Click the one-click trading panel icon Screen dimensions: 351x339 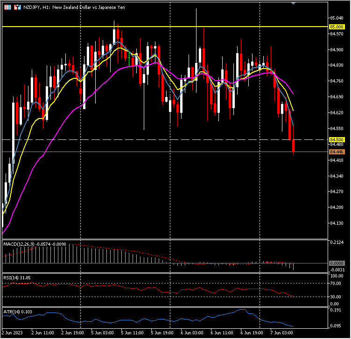click(6, 7)
